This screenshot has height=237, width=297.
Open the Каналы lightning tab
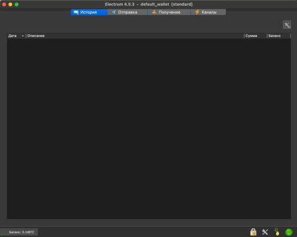pos(208,12)
